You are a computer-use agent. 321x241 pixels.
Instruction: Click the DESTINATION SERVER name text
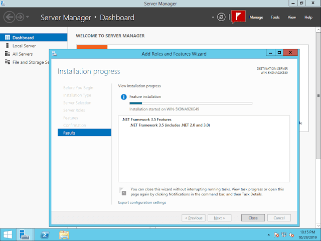(274, 73)
